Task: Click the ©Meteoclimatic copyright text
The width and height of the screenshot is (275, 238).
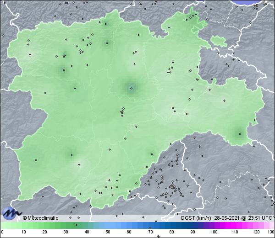Action: (41, 218)
